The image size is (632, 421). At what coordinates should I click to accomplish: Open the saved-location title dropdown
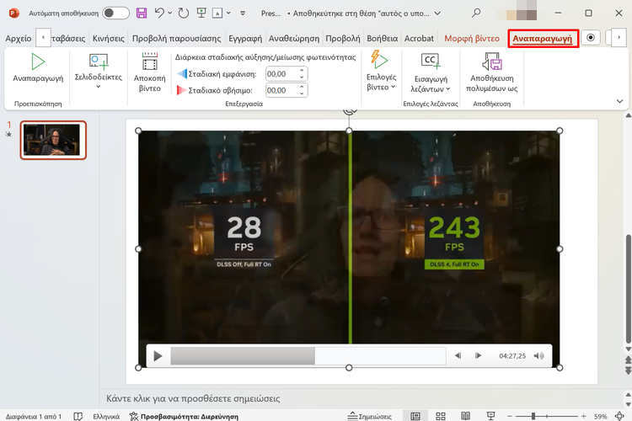point(437,13)
